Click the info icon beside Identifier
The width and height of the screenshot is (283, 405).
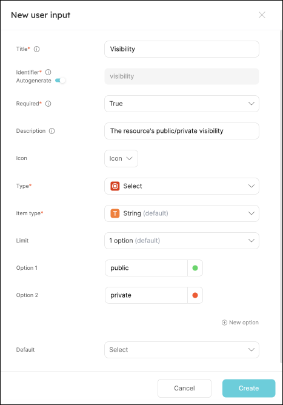48,72
